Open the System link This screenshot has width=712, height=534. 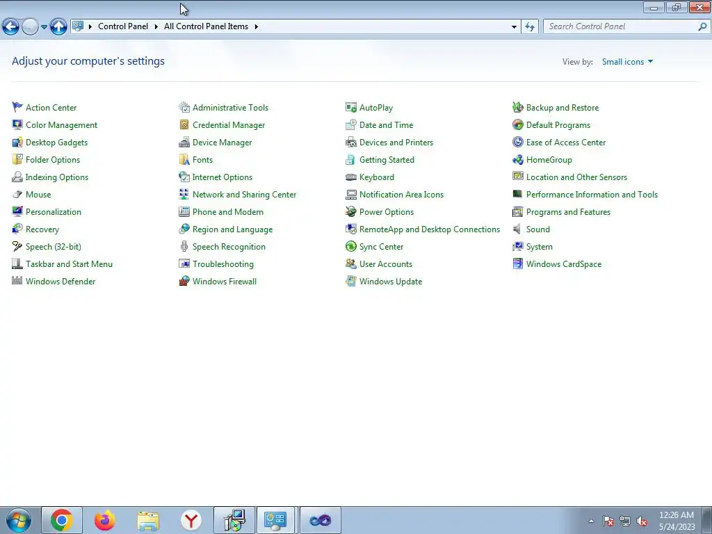point(540,247)
